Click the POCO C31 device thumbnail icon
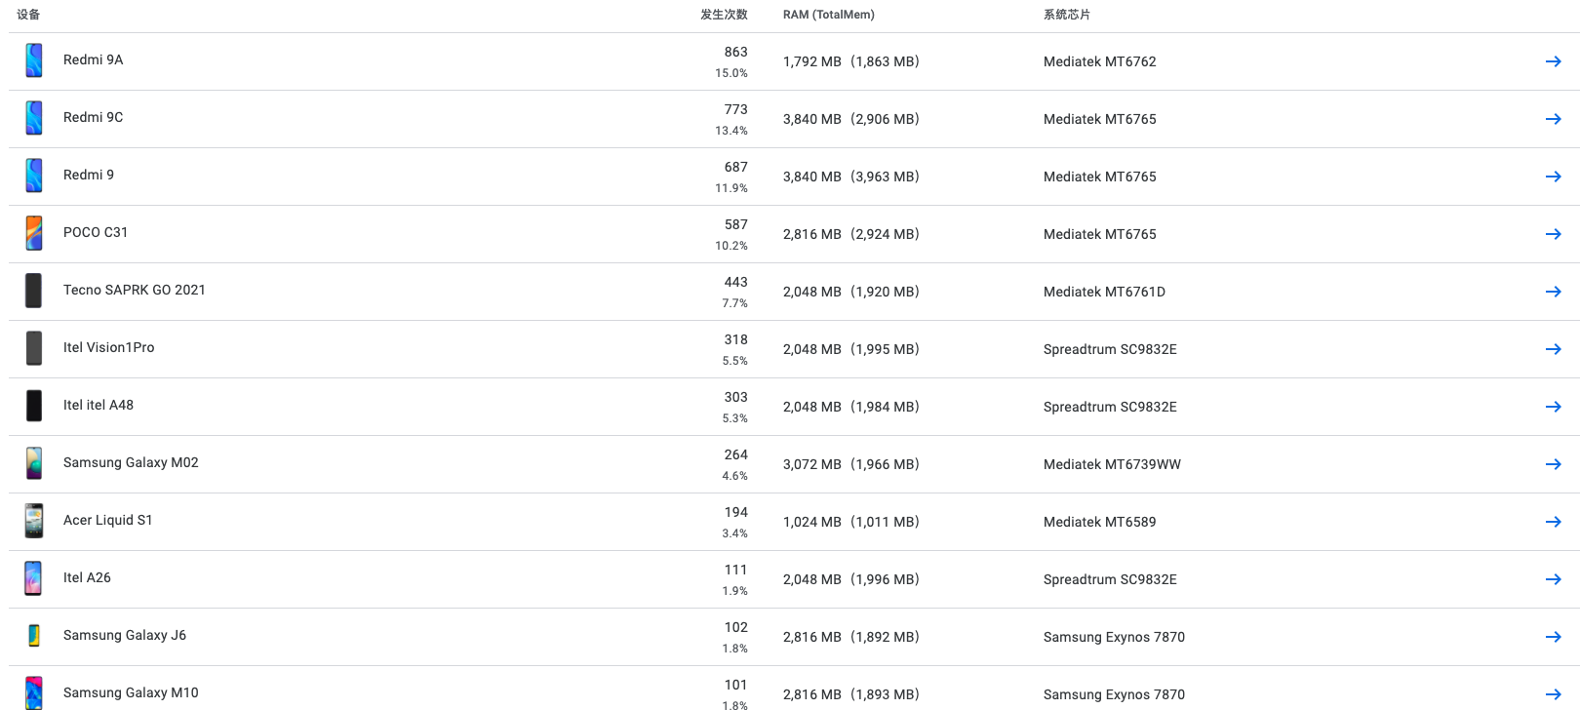The height and width of the screenshot is (710, 1580). tap(34, 232)
